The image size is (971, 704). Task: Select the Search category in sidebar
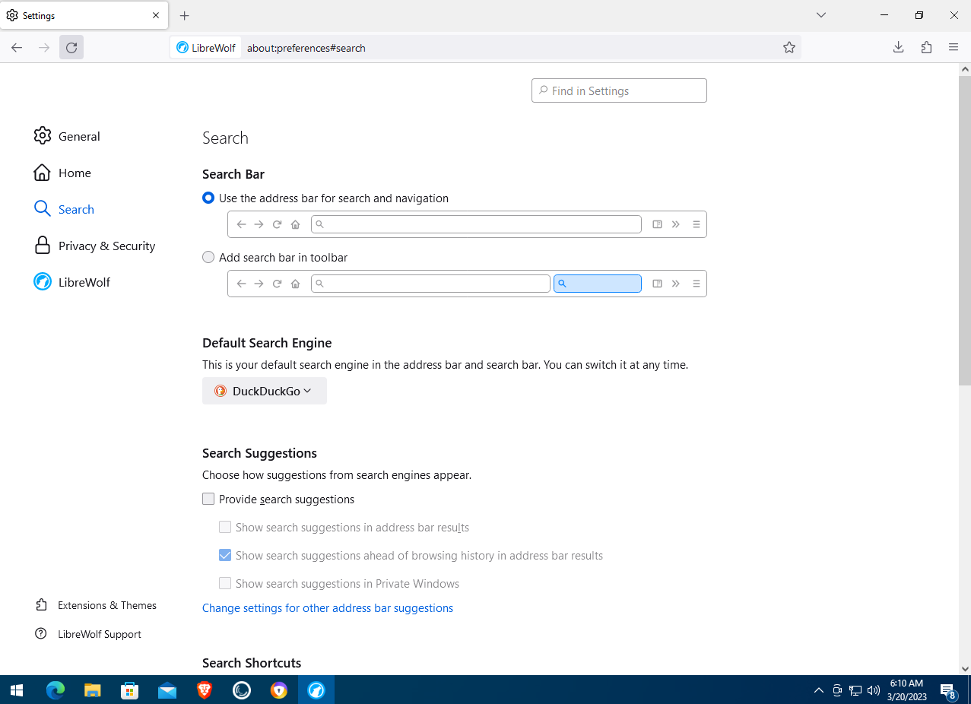[x=64, y=209]
